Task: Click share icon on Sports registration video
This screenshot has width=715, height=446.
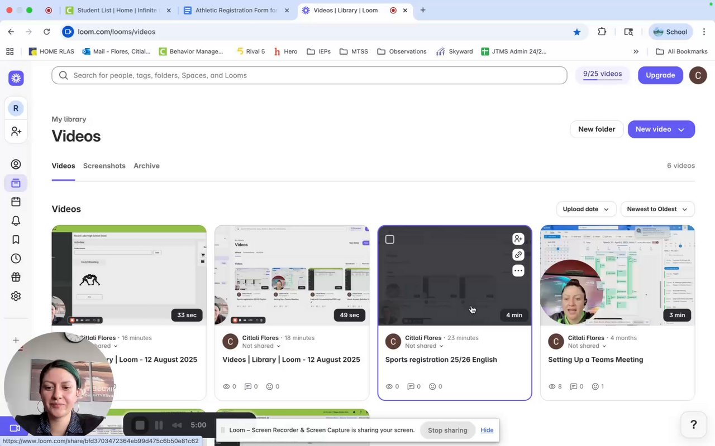Action: coord(518,239)
